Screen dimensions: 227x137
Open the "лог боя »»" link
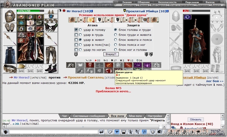[215, 81]
